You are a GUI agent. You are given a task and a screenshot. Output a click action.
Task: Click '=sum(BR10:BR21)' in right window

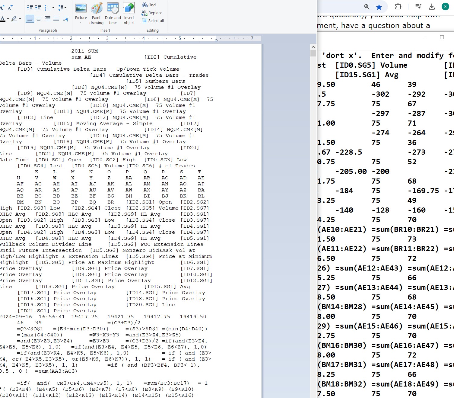pyautogui.click(x=405, y=229)
